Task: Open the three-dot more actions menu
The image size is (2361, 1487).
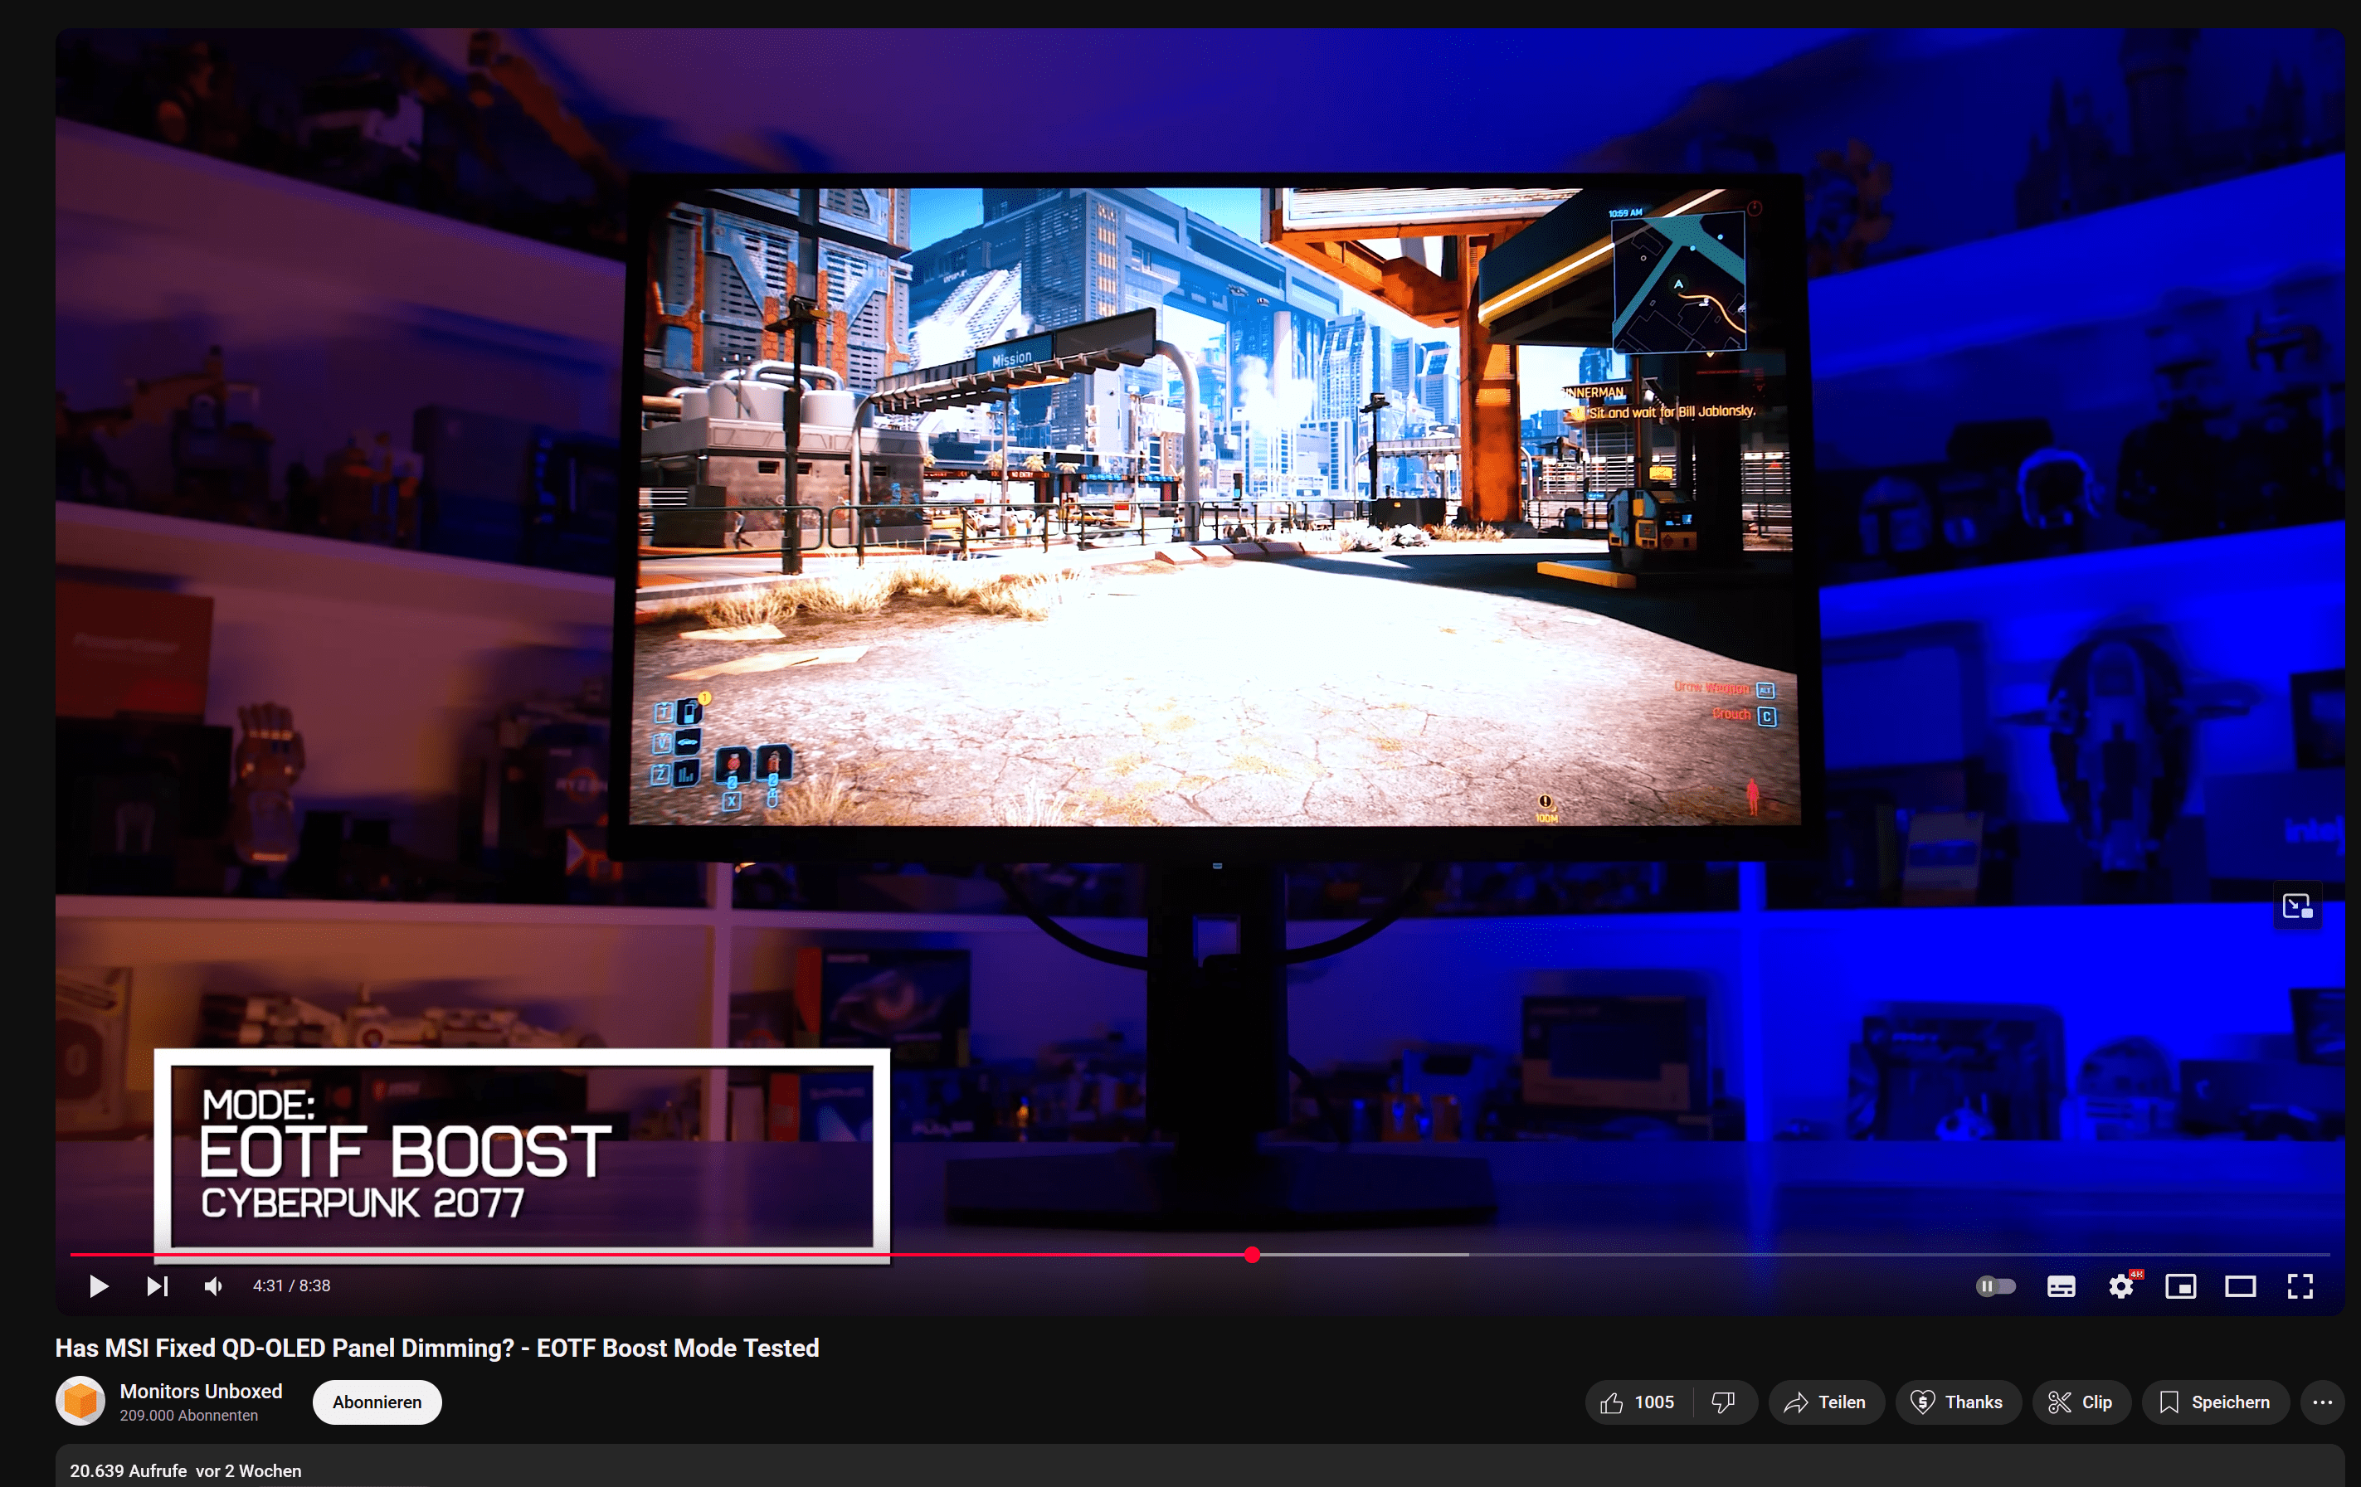Action: point(2322,1402)
